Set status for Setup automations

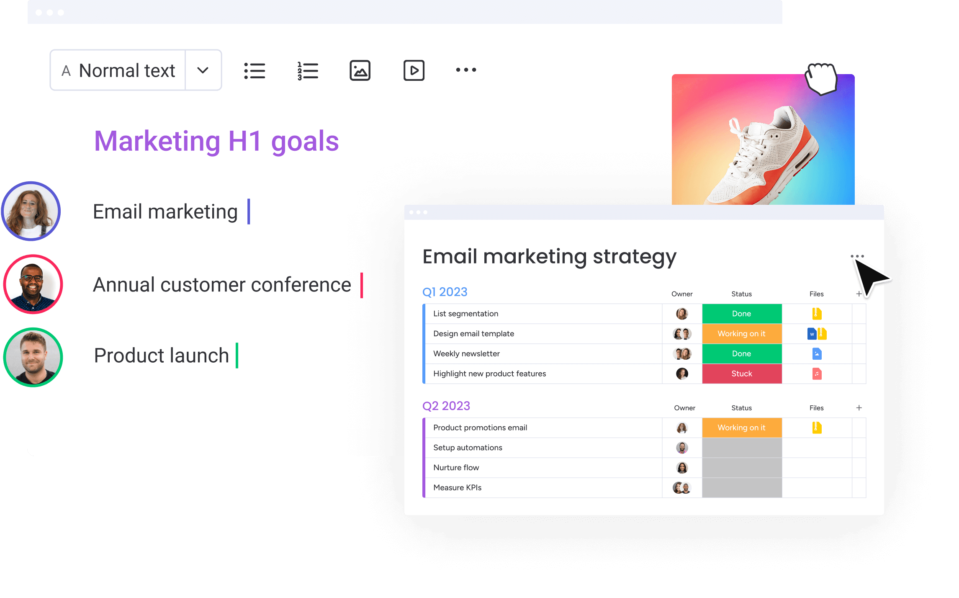[x=742, y=448]
